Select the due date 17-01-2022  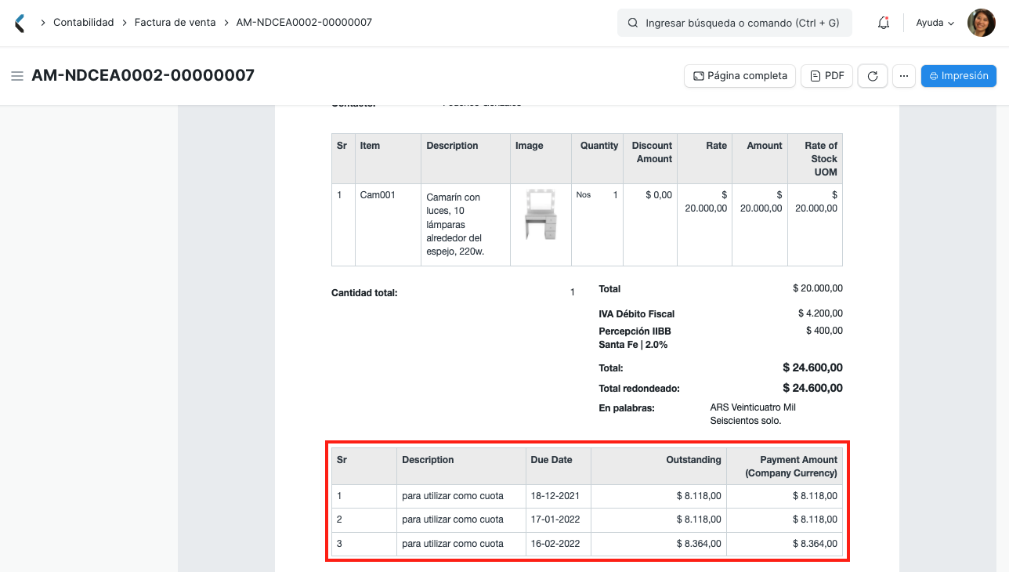coord(555,520)
